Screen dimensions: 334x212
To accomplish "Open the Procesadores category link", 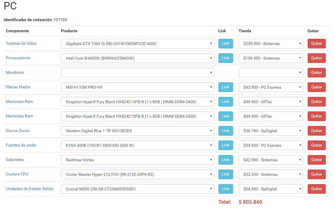I will pos(18,58).
